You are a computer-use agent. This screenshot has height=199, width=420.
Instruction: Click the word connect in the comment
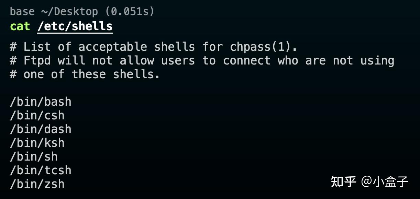pyautogui.click(x=247, y=61)
